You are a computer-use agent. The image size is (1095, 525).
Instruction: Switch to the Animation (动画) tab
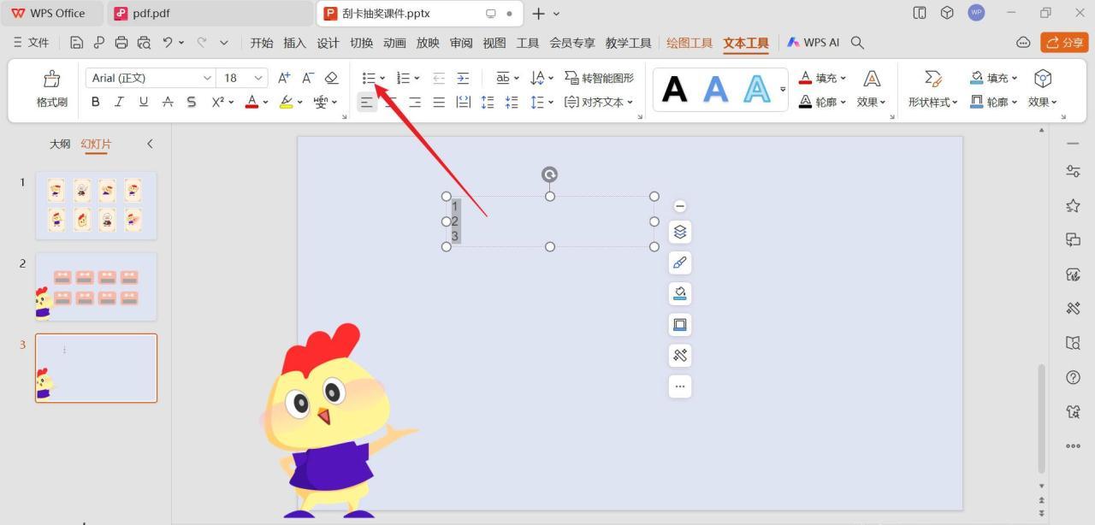coord(394,43)
